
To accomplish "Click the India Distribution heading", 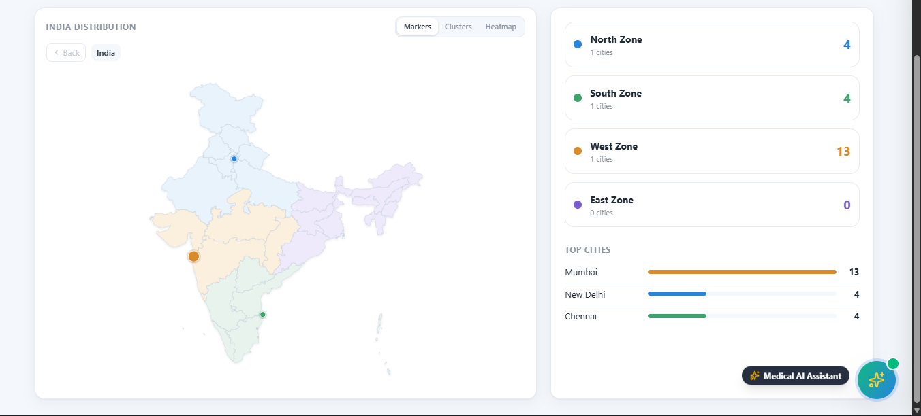I will click(91, 27).
